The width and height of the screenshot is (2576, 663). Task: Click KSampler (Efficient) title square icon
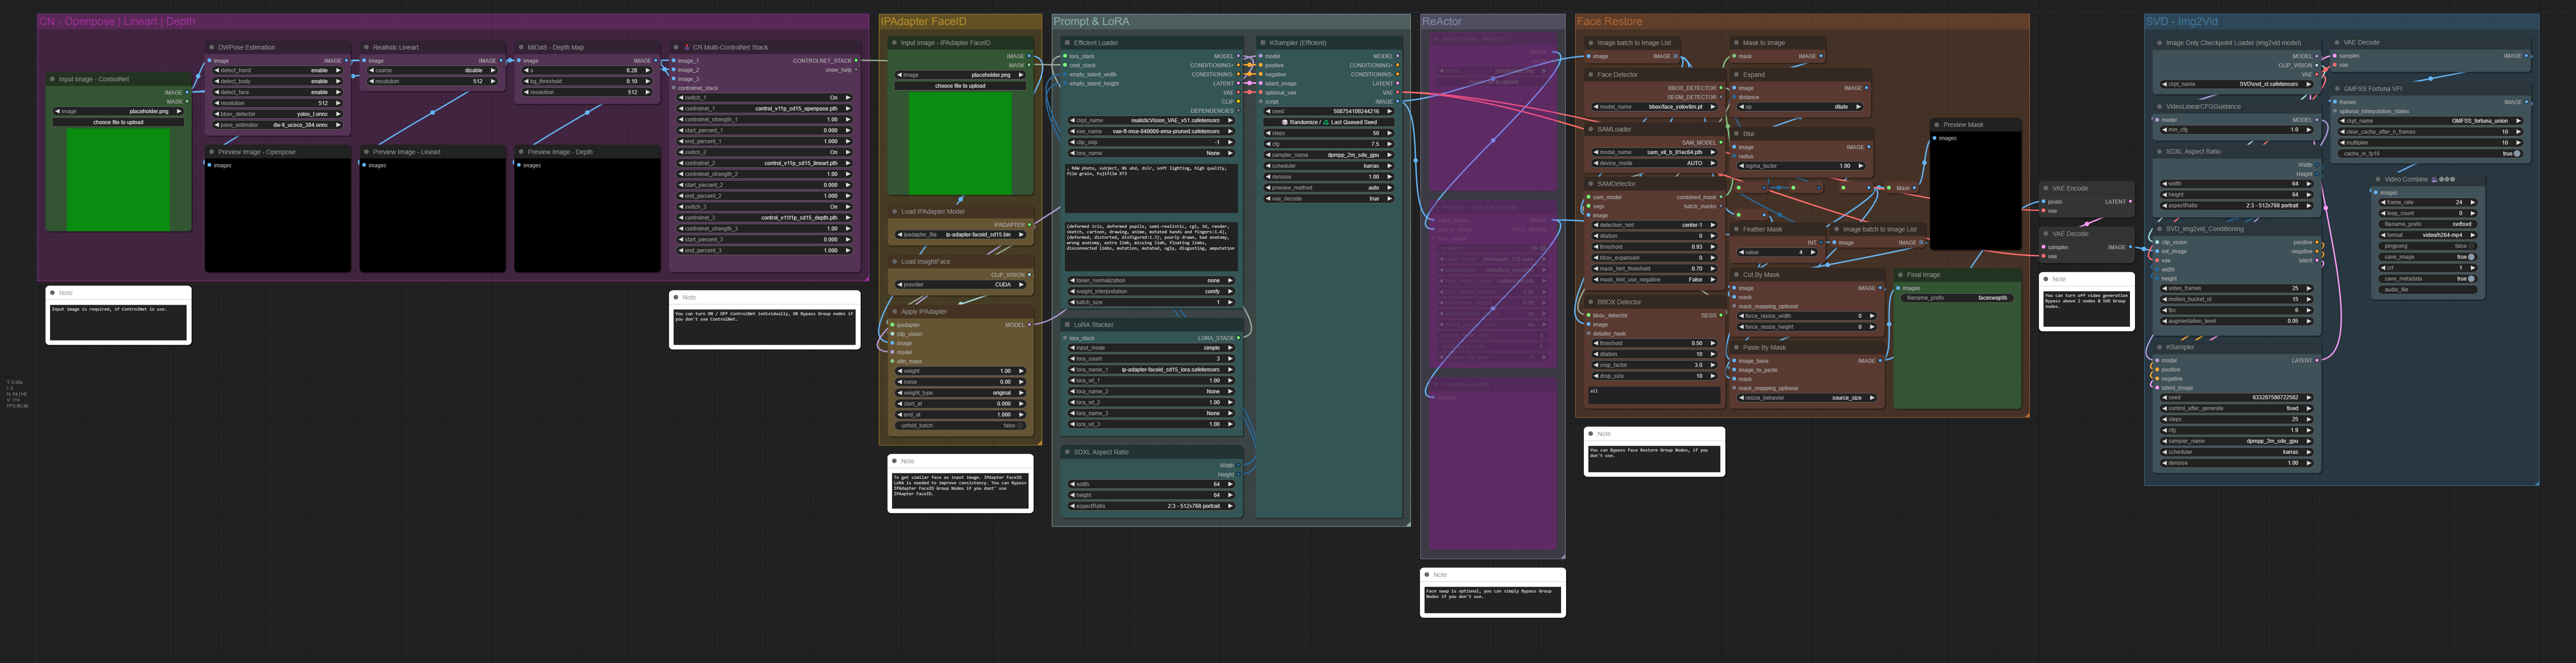click(1263, 43)
